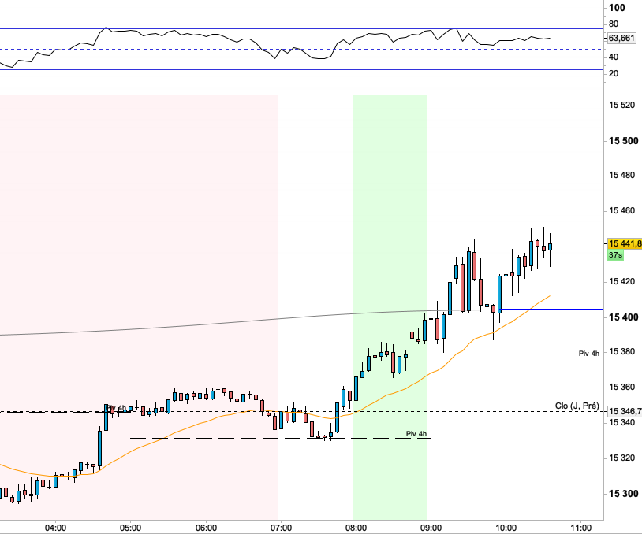Select the 10:00 time axis label
Viewport: 642px width, 534px height.
click(x=506, y=528)
